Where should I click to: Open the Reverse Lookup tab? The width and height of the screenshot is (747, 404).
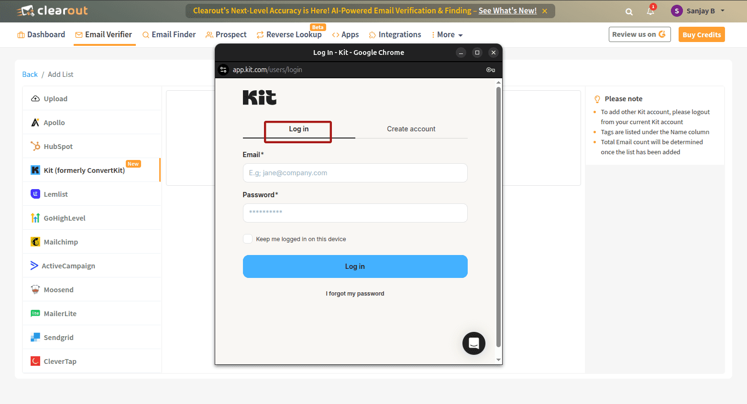click(289, 34)
